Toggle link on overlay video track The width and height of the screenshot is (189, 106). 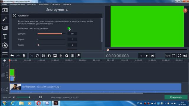click(x=7, y=78)
